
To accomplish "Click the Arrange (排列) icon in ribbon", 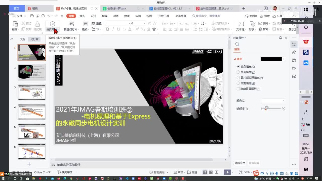I will (x=260, y=29).
